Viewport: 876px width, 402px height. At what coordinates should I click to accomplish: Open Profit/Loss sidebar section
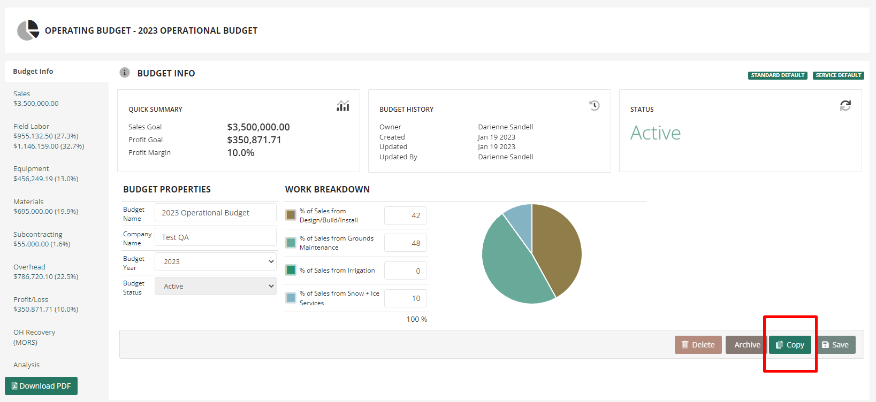(45, 304)
